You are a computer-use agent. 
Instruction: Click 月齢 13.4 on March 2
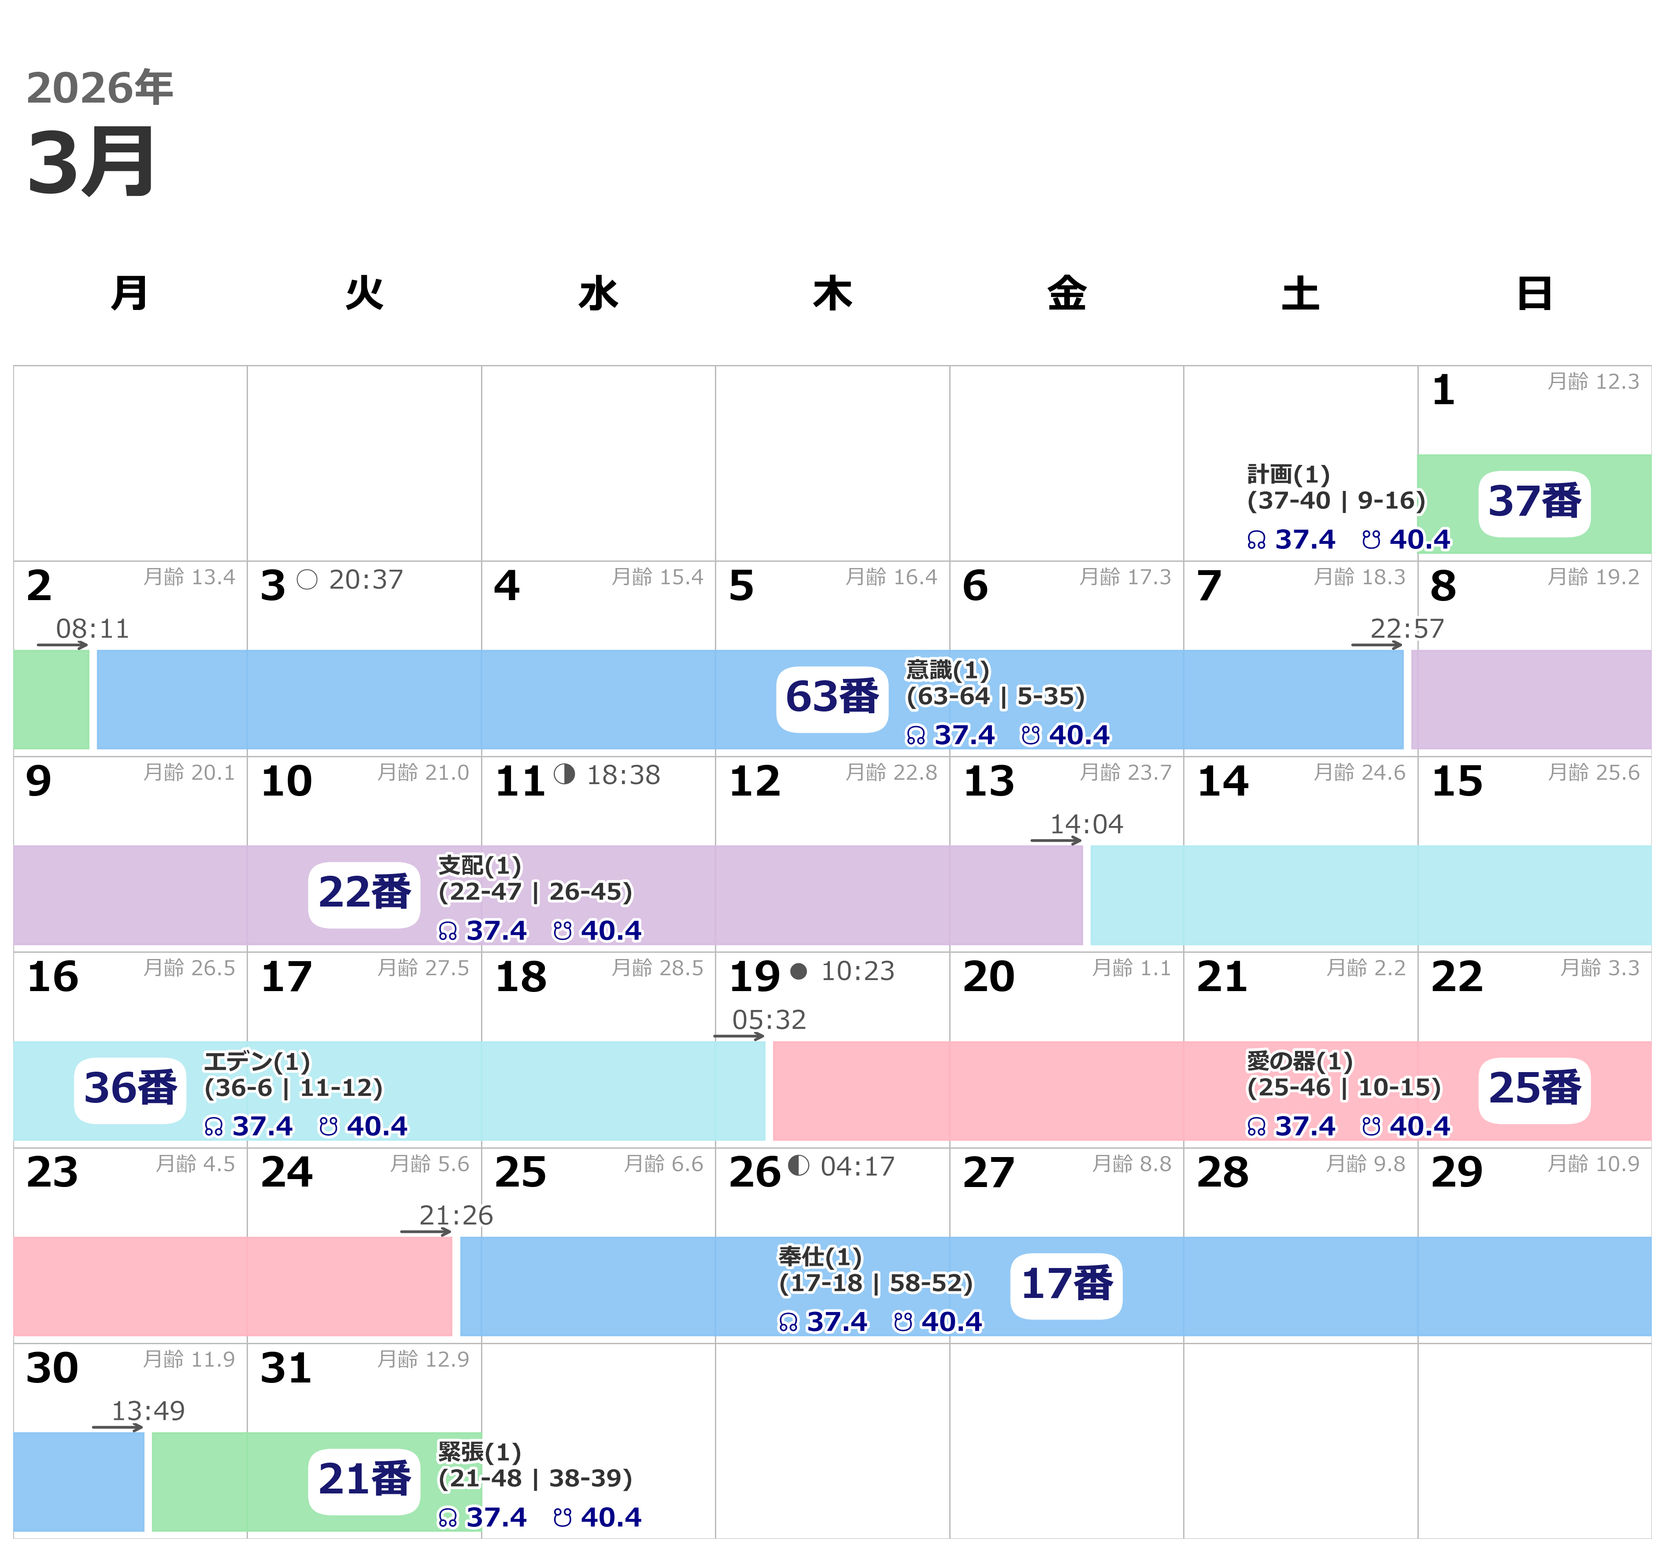coord(189,577)
